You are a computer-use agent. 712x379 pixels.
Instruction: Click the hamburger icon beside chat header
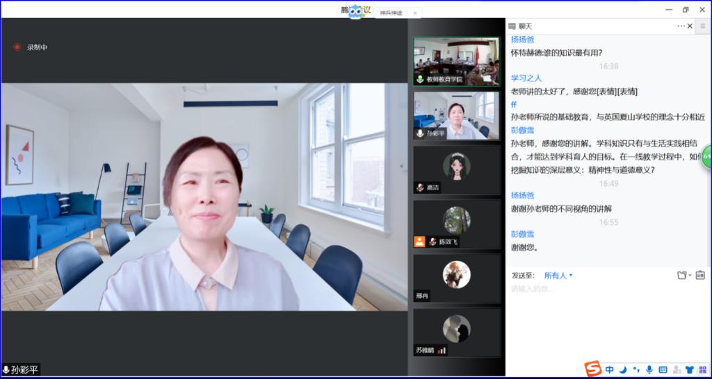703,26
